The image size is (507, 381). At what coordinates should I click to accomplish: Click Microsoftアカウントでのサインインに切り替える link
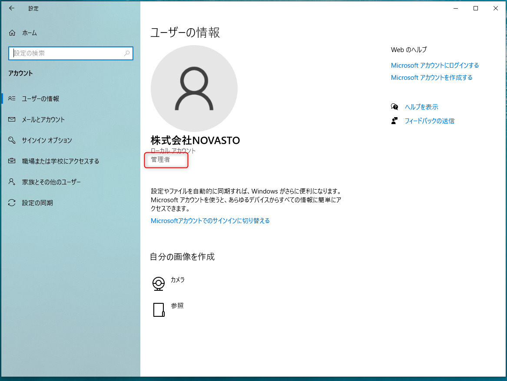[210, 220]
